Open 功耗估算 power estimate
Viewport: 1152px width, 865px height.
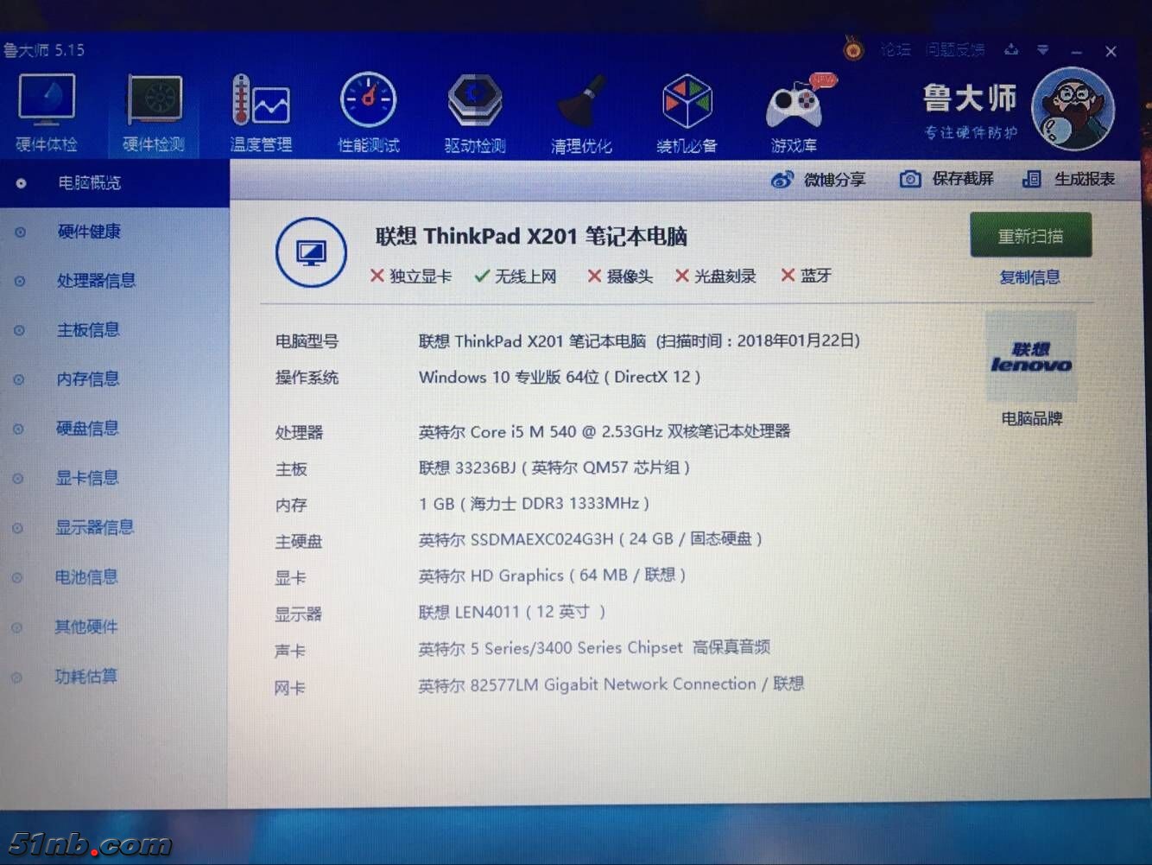click(x=85, y=677)
